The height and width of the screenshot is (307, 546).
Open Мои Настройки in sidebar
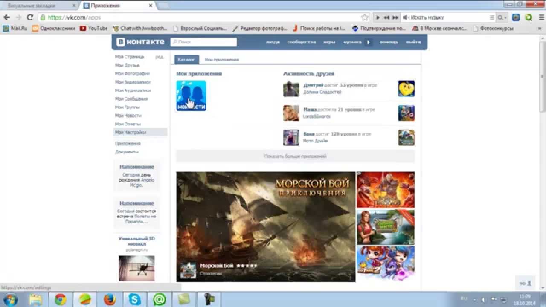[140, 132]
